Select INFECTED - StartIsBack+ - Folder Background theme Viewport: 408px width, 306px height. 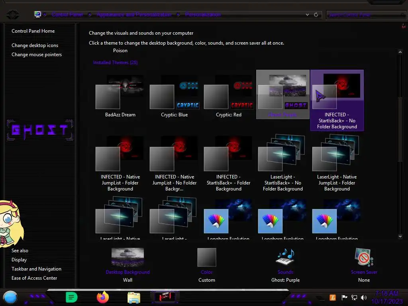point(228,163)
